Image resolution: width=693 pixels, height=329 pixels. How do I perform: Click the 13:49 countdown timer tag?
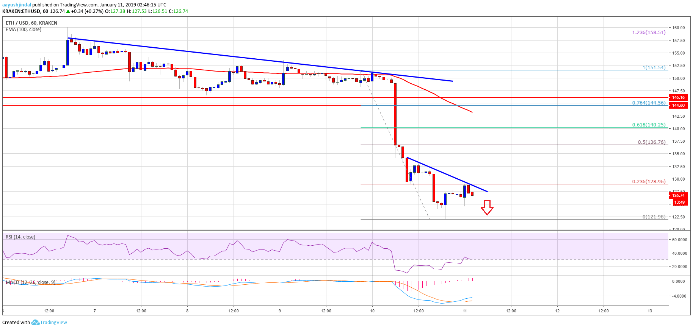[679, 203]
